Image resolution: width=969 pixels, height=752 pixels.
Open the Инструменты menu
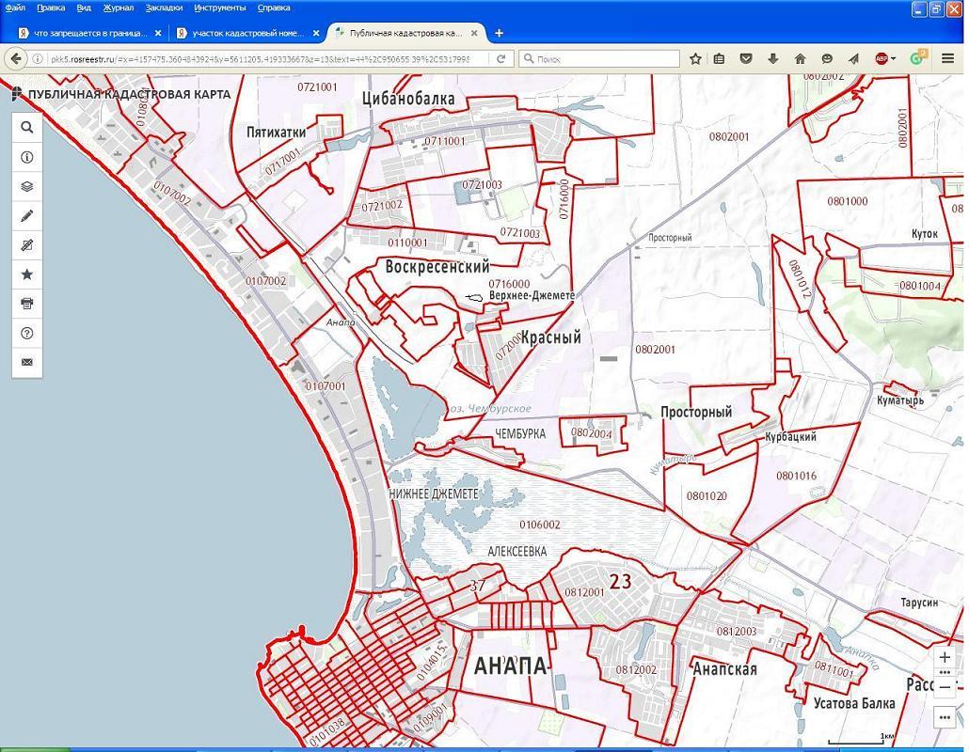click(220, 8)
